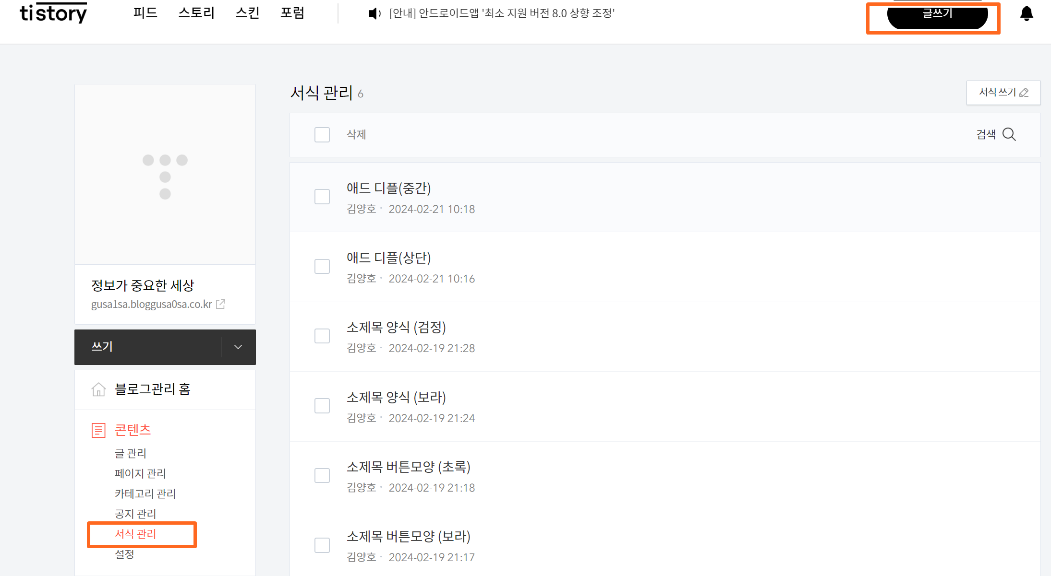The height and width of the screenshot is (576, 1051).
Task: Open the 스토리 menu
Action: pos(196,13)
